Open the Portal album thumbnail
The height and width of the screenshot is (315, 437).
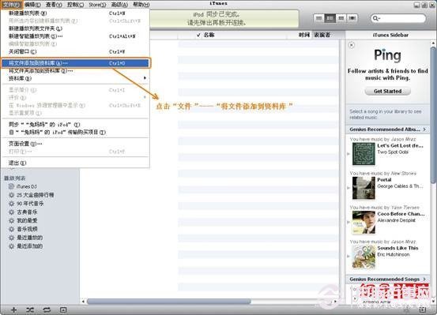pos(364,188)
